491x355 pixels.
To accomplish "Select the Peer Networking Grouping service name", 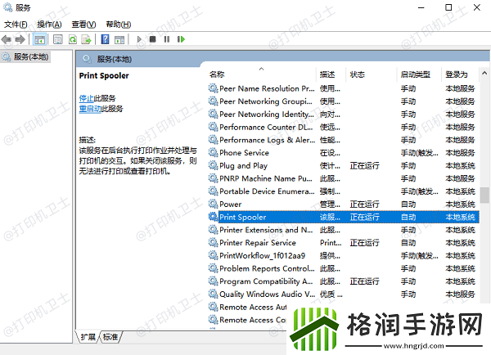I will 265,101.
